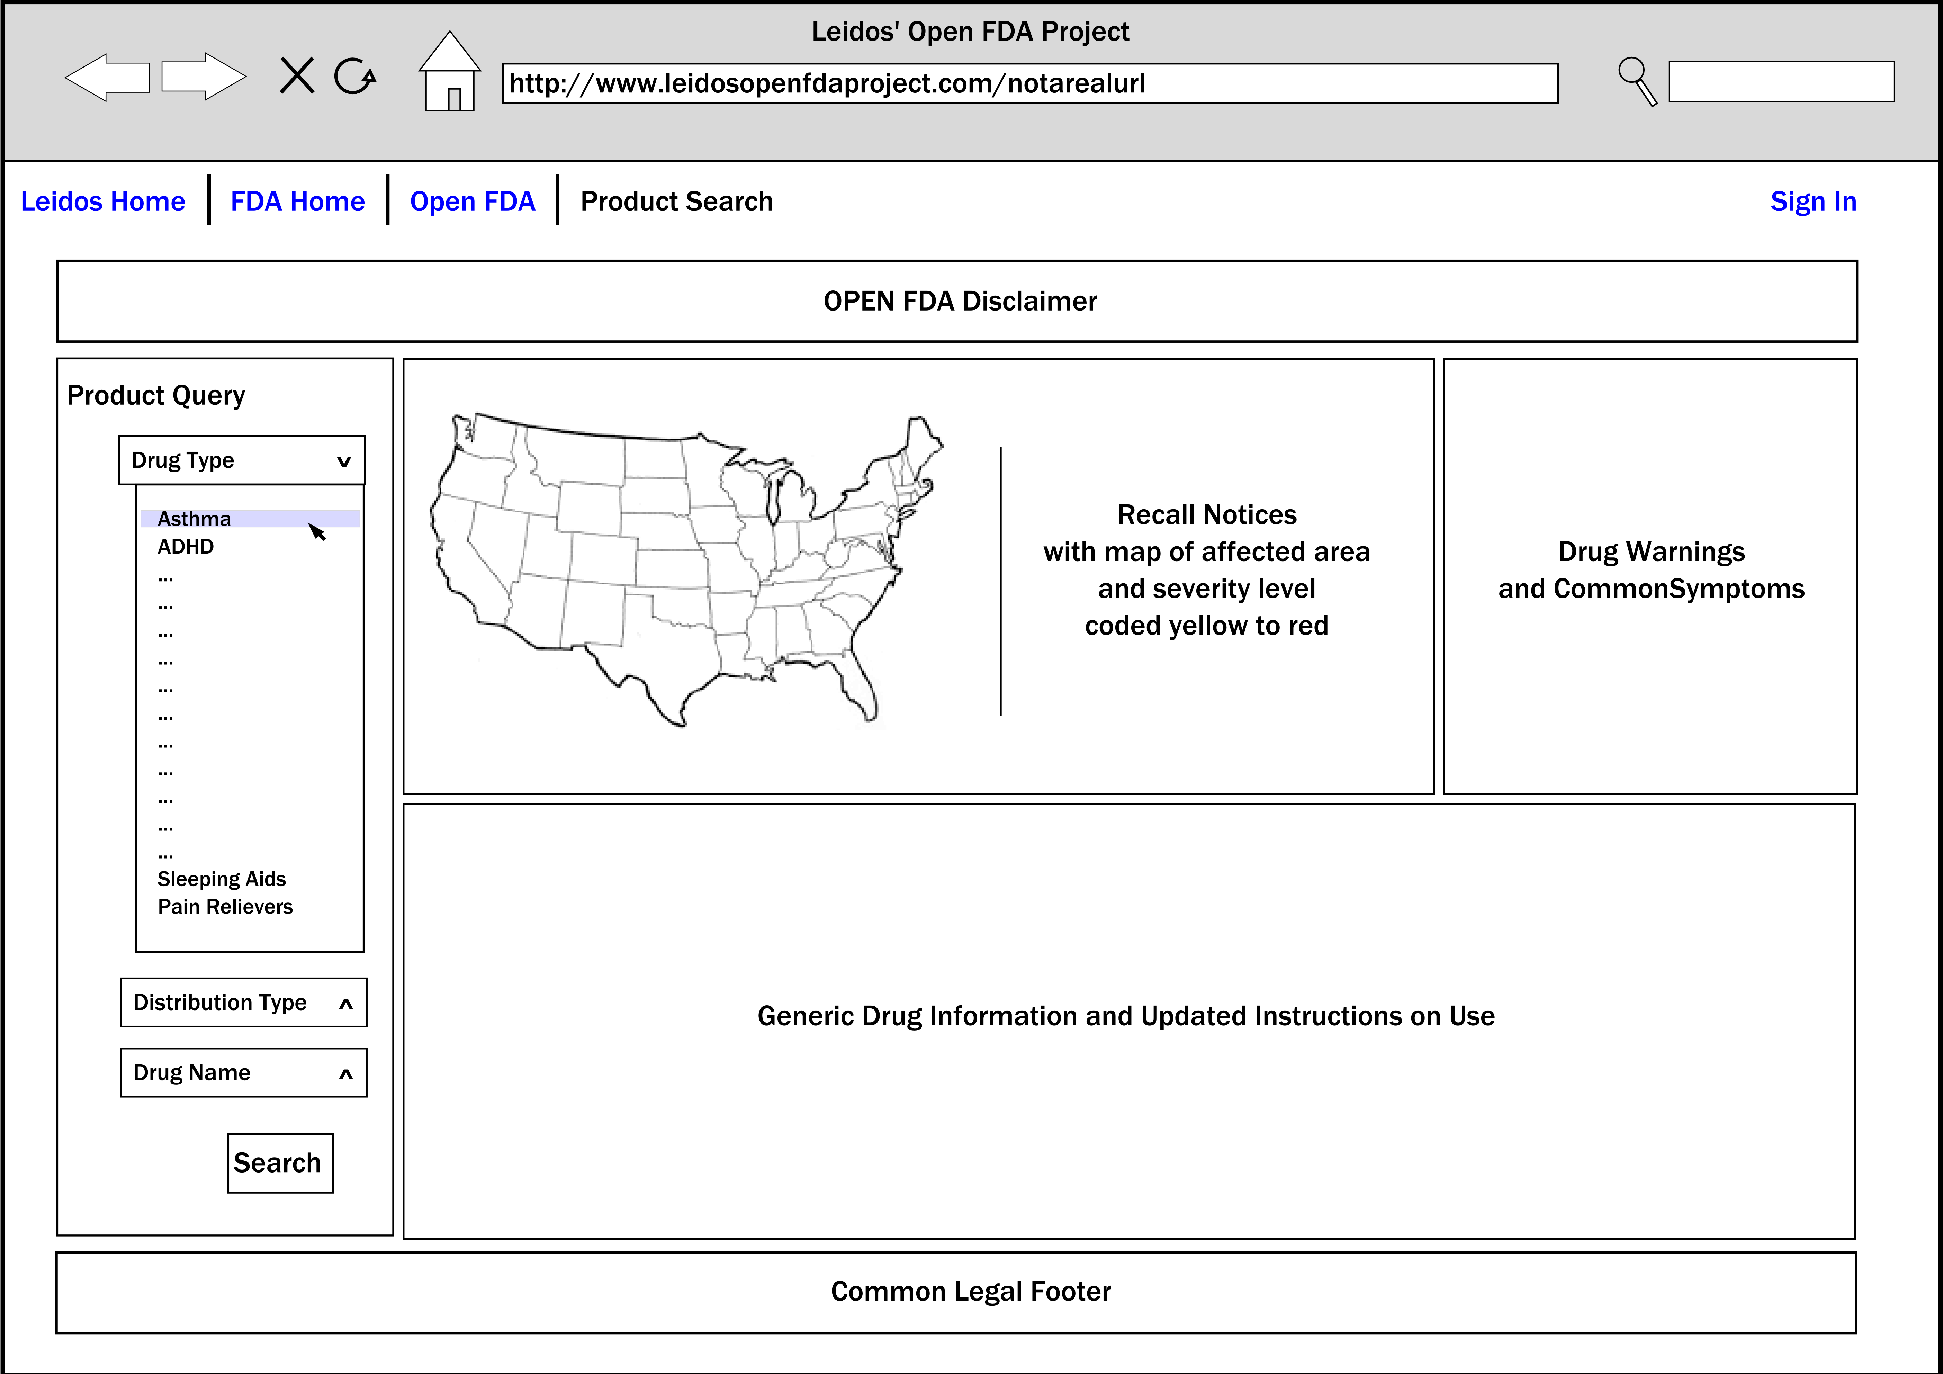
Task: Expand the Distribution Type dropdown
Action: (244, 1003)
